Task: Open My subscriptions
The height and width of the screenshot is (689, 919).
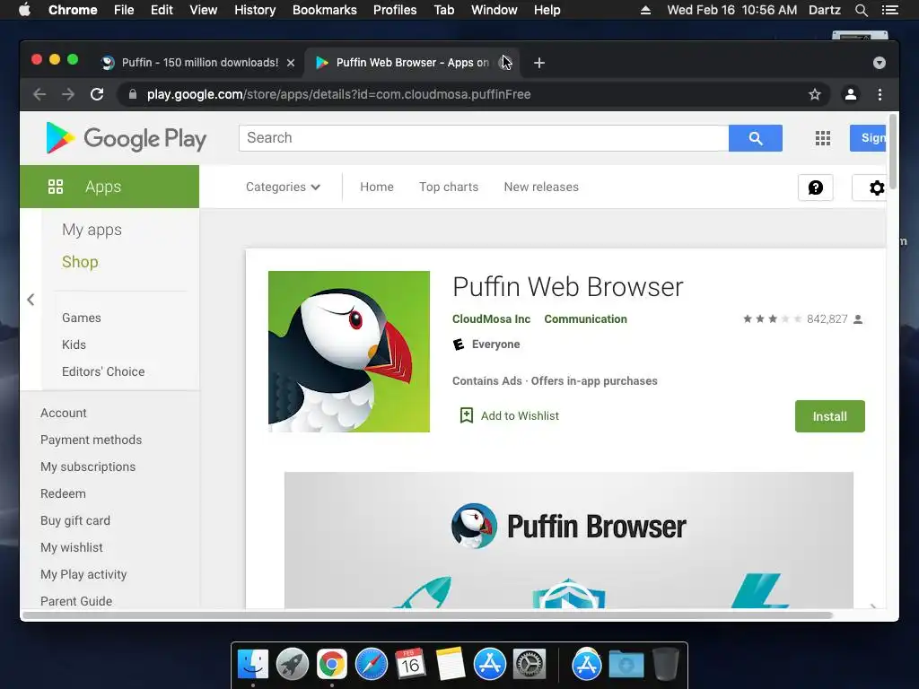Action: click(88, 467)
